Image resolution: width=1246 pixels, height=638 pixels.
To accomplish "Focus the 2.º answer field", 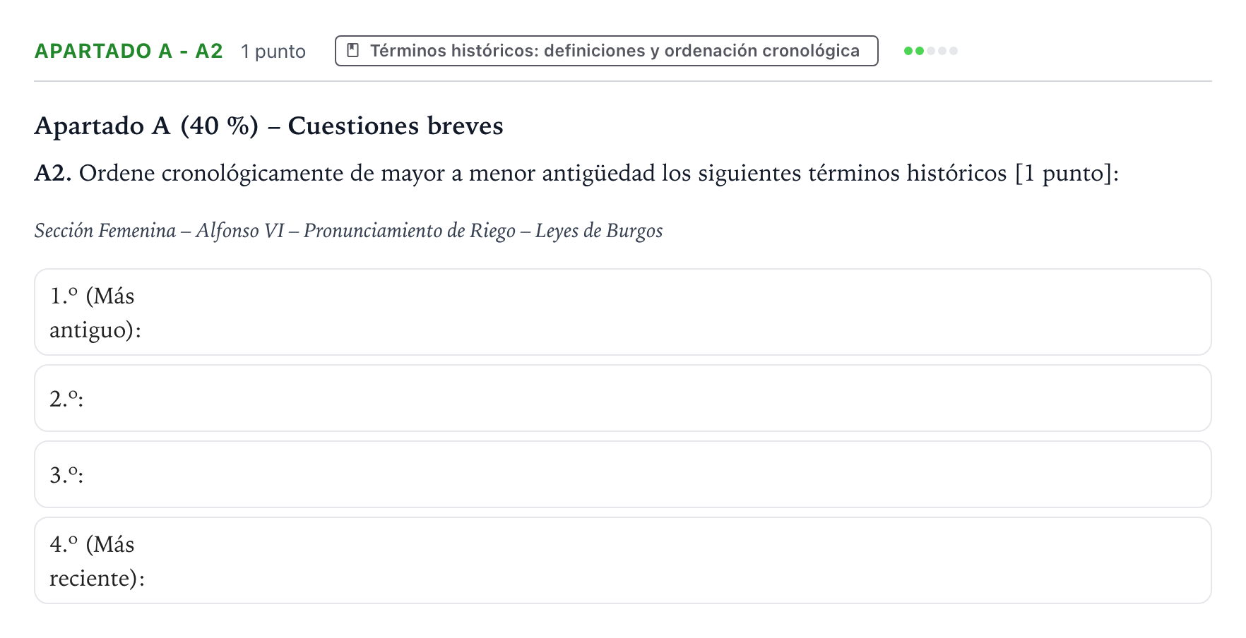I will (623, 398).
